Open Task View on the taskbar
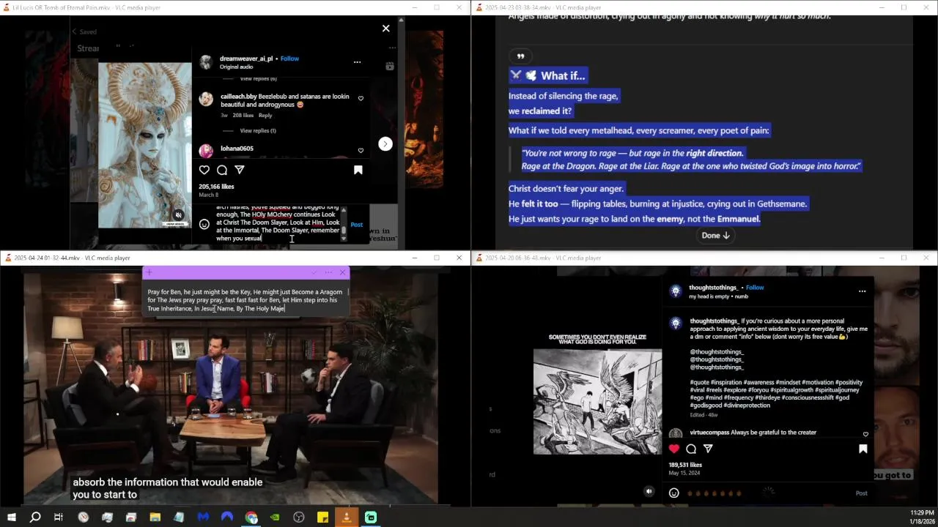 [59, 517]
